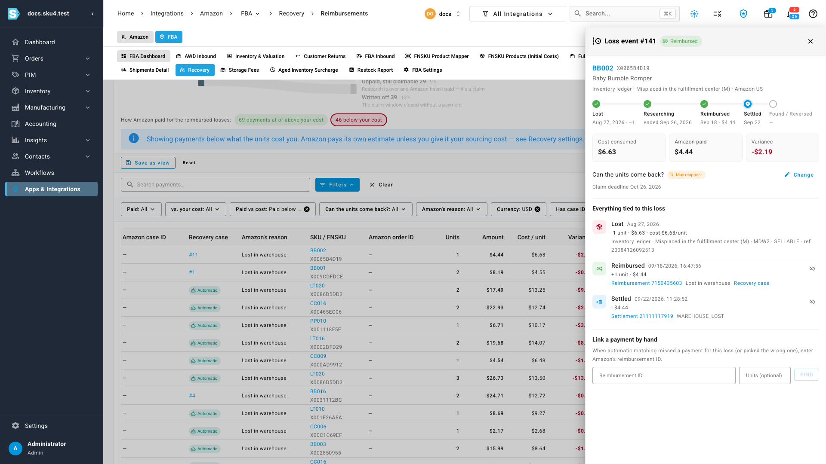This screenshot has width=826, height=464.
Task: Focus the Reimbursement ID input field
Action: (x=664, y=375)
